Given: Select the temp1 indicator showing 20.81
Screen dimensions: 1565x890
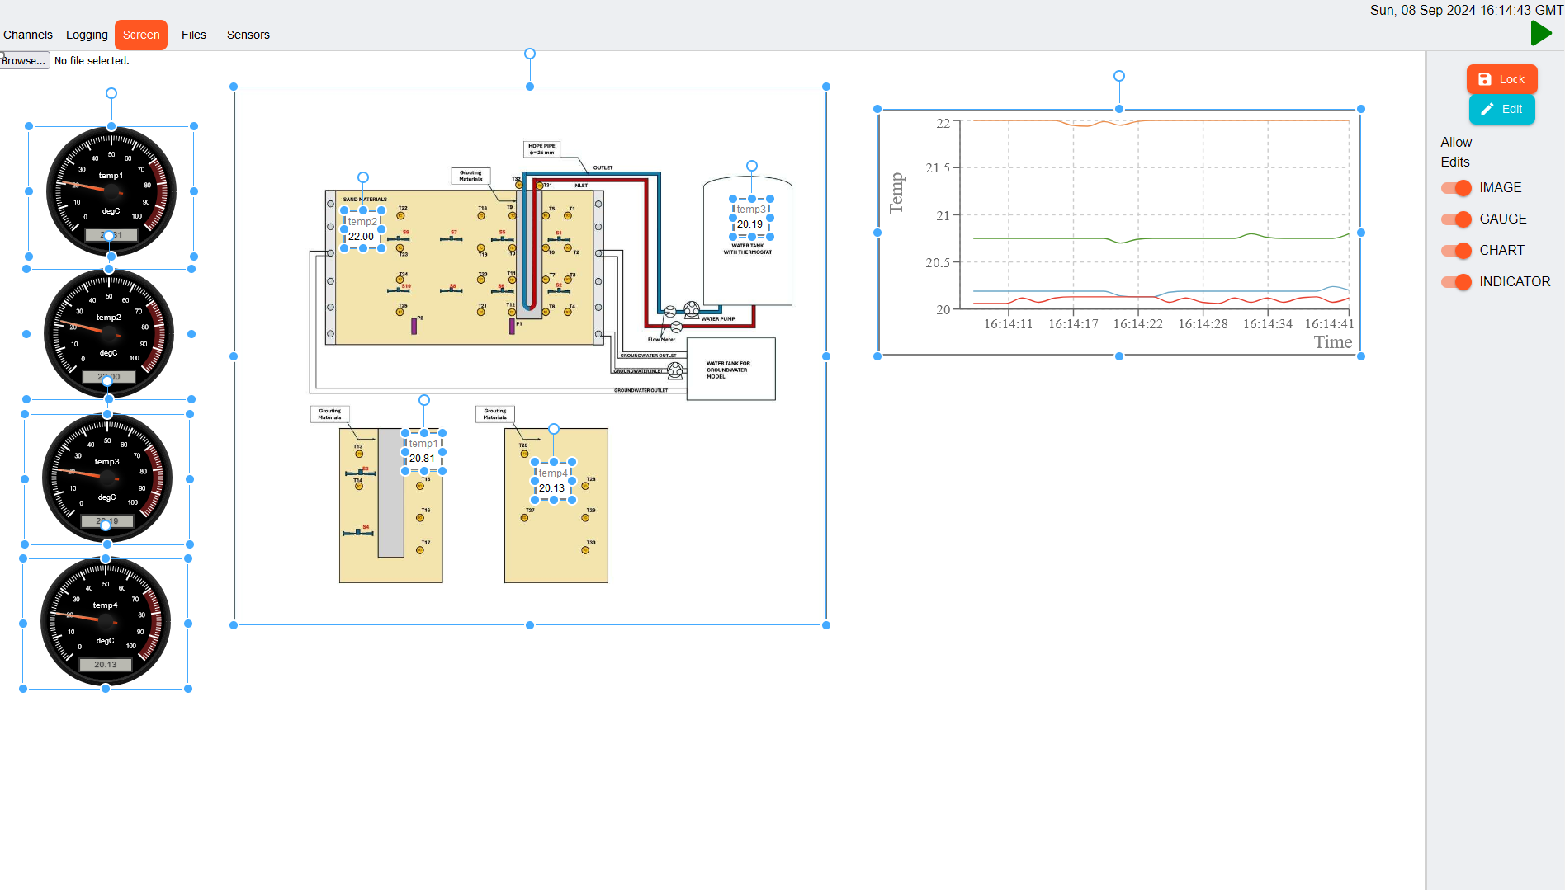Looking at the screenshot, I should (x=423, y=451).
